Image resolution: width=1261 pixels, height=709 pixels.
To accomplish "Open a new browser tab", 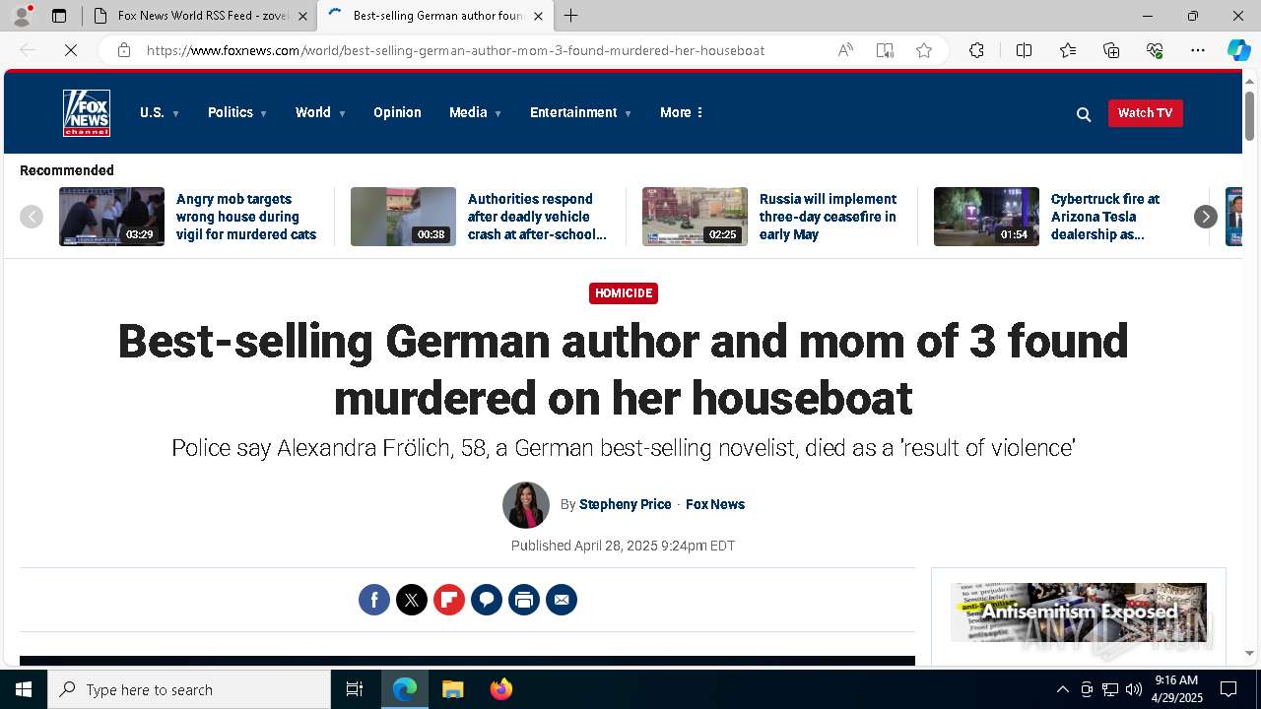I will point(571,16).
